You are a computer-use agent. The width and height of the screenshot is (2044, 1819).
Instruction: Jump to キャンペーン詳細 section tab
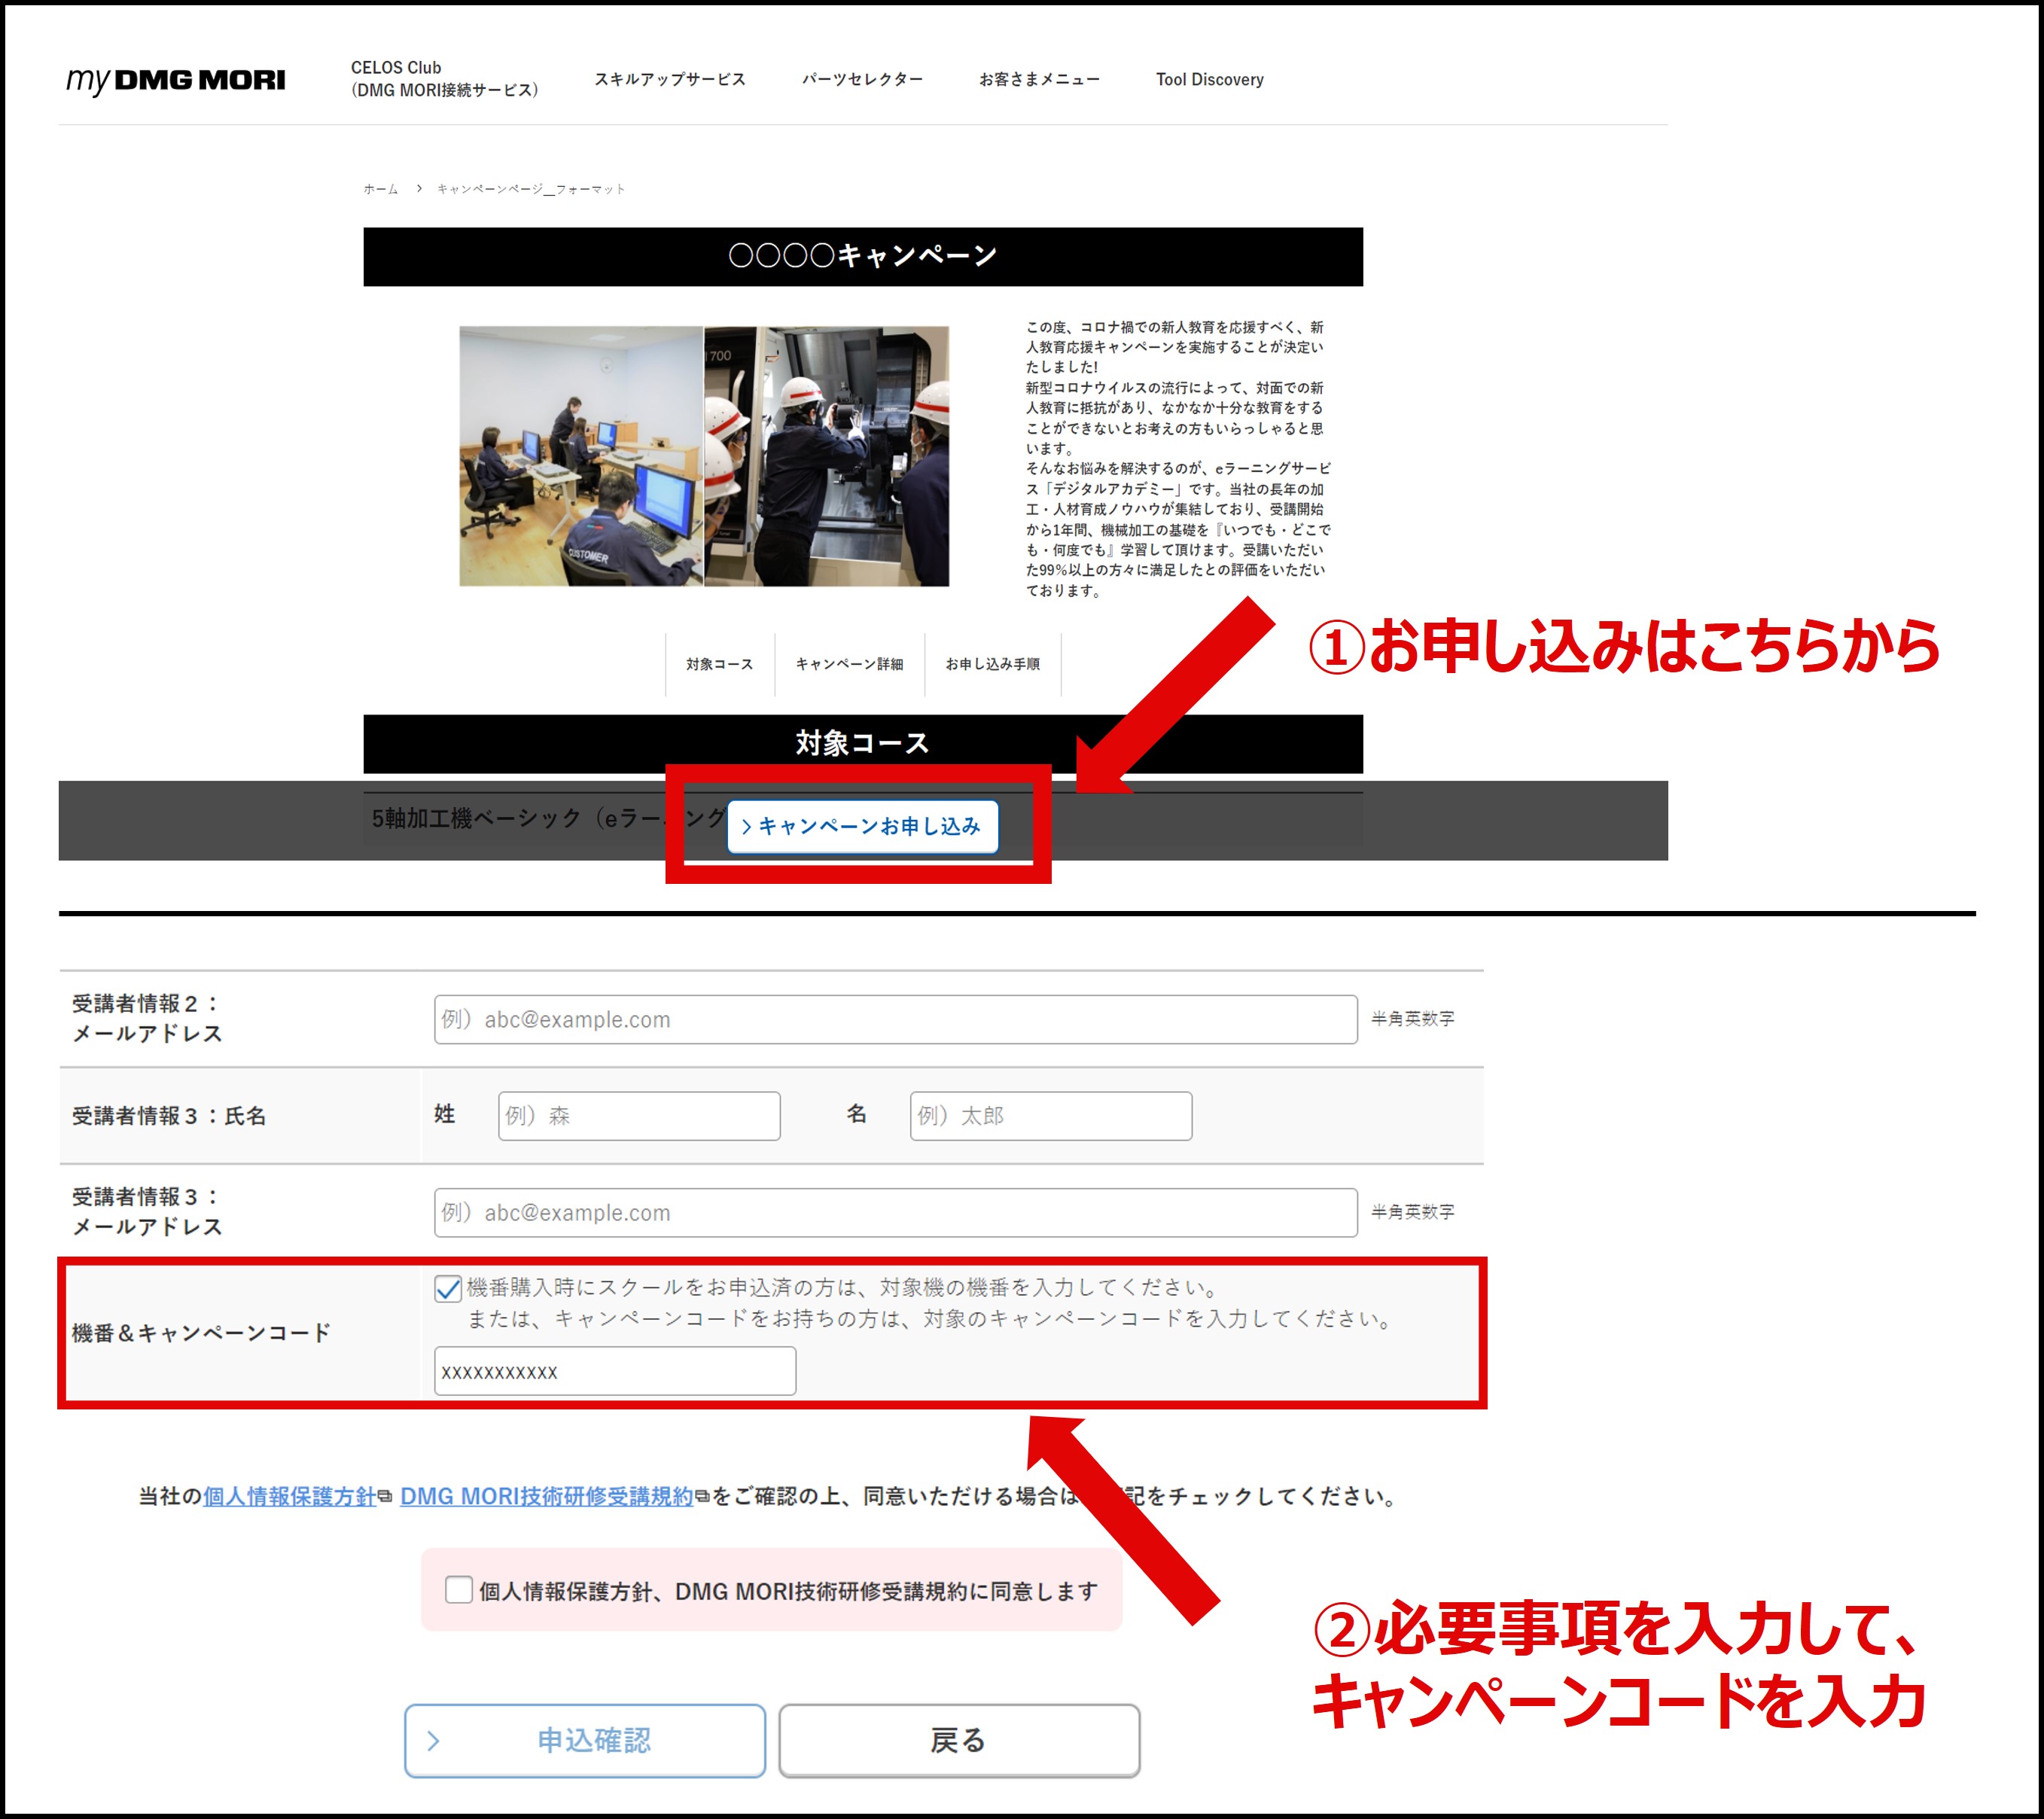point(849,664)
